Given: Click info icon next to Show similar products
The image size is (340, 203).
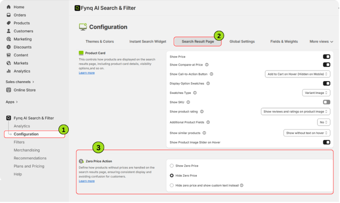Looking at the screenshot, I should pos(204,133).
